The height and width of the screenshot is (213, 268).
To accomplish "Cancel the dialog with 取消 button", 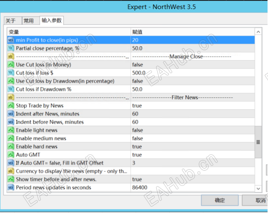I will click(x=255, y=200).
